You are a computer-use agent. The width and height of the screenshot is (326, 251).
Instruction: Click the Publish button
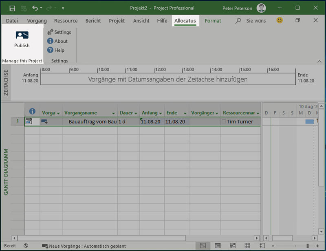point(22,40)
